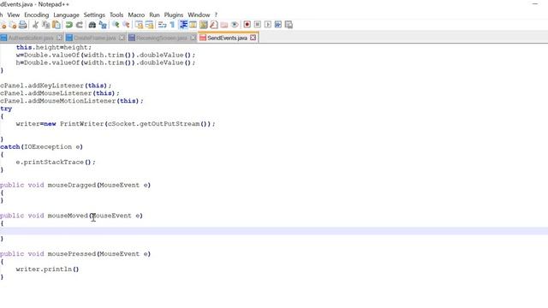Image resolution: width=548 pixels, height=308 pixels.
Task: Click the 'writer.println()' line
Action: [x=48, y=269]
